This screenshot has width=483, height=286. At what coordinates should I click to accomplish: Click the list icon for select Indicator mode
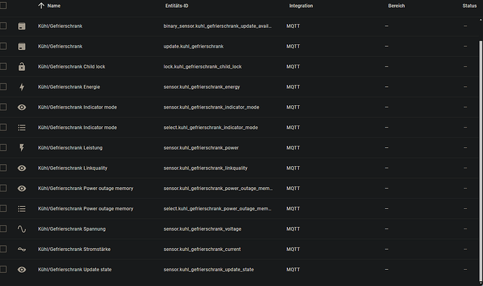(22, 128)
